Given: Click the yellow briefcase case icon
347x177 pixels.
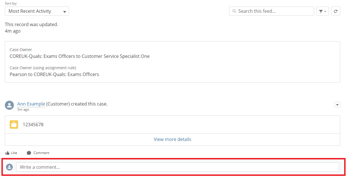Looking at the screenshot, I should 14,125.
